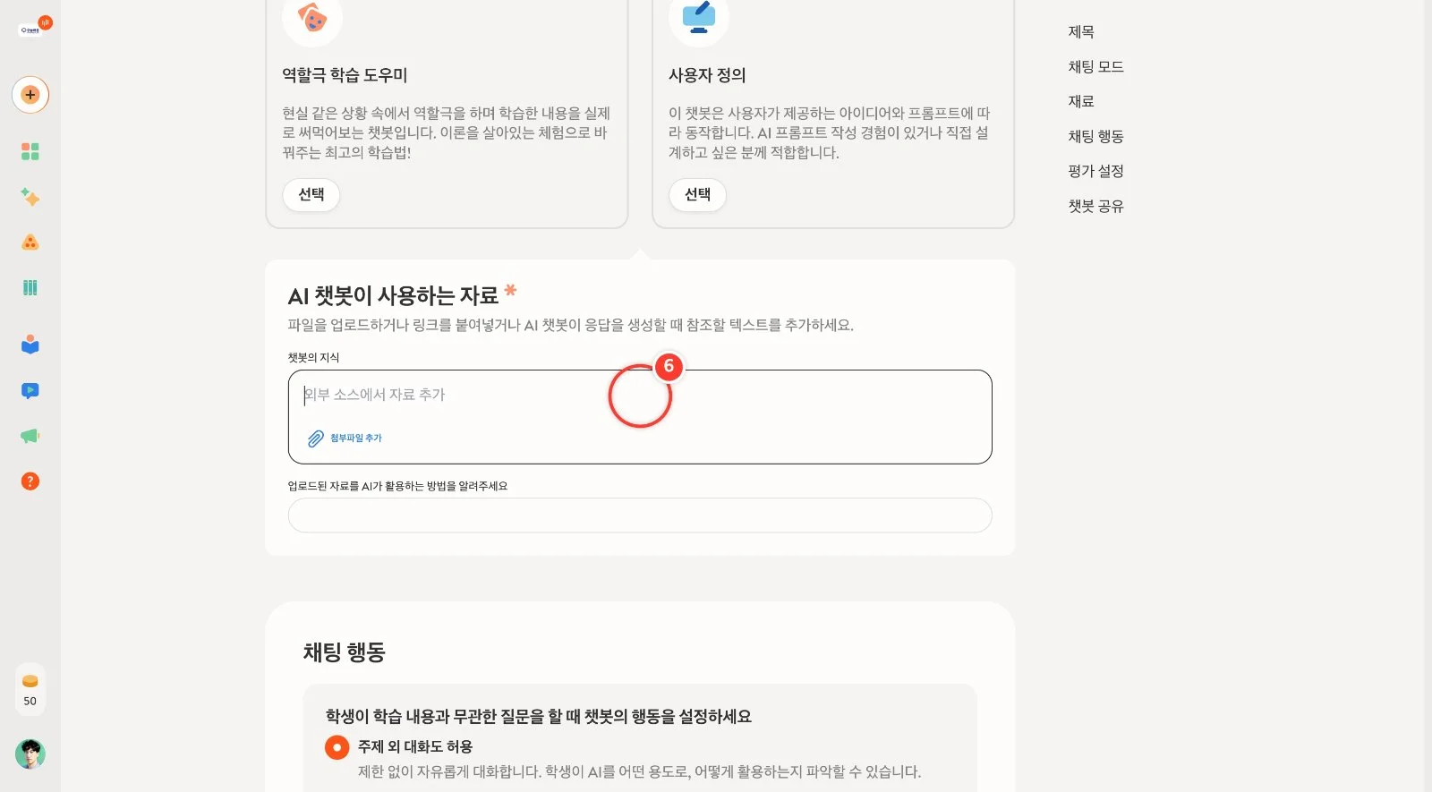Click the 학생이 학습 내용과 무관한 질문 heading
Screen dimensions: 1432x792
pos(539,717)
